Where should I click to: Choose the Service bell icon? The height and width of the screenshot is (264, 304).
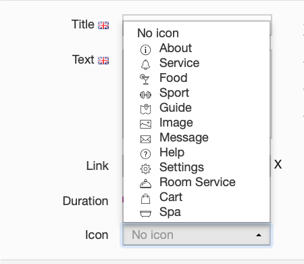click(145, 64)
